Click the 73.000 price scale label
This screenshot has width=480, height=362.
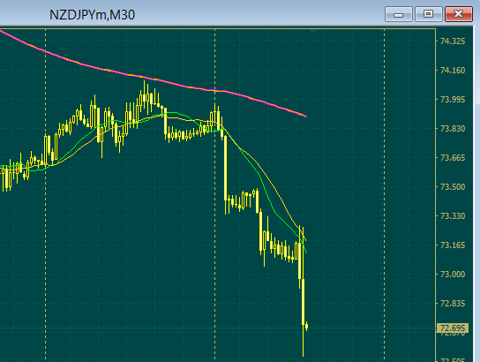(453, 275)
